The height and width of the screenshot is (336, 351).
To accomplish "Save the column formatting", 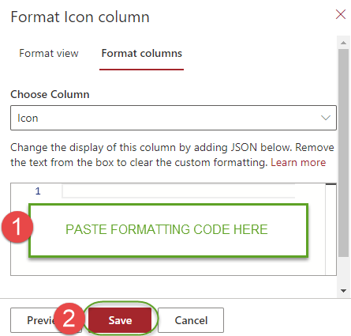I will point(120,320).
